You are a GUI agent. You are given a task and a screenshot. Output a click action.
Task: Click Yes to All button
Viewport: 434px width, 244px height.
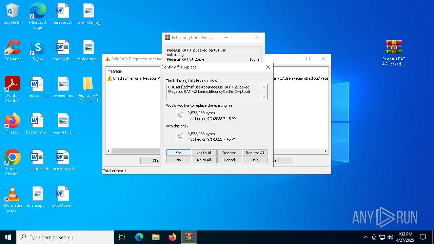[204, 153]
